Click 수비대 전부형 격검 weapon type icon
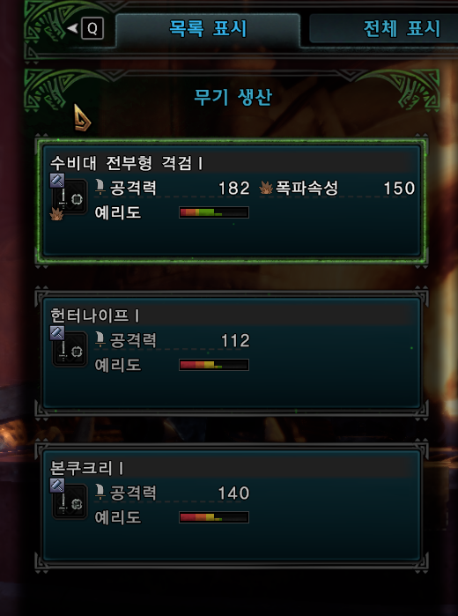 pos(70,197)
